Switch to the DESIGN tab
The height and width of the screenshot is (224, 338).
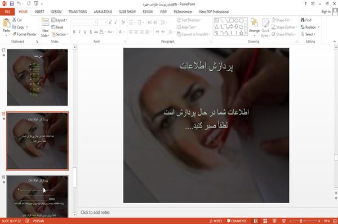click(56, 12)
